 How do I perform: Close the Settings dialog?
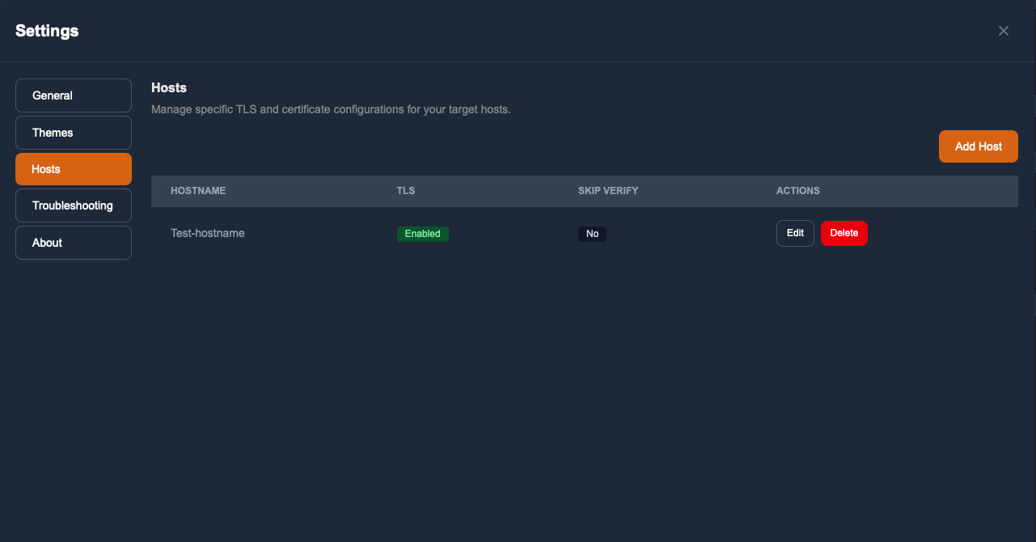point(1003,31)
